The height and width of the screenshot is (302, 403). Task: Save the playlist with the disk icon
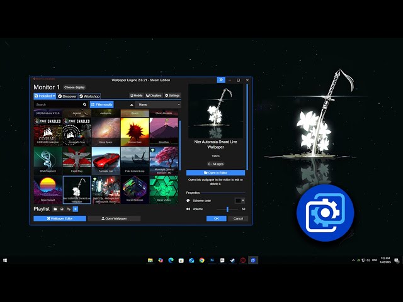click(x=62, y=209)
